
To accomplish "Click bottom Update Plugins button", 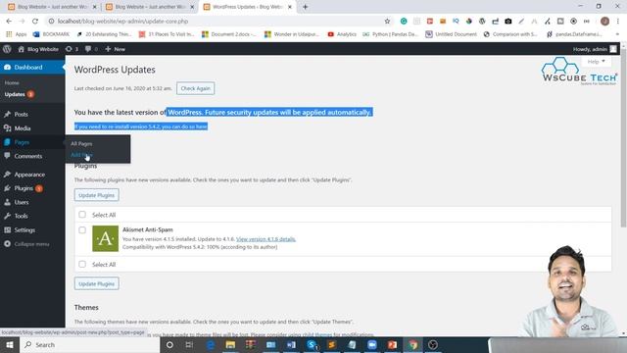I will [x=96, y=283].
